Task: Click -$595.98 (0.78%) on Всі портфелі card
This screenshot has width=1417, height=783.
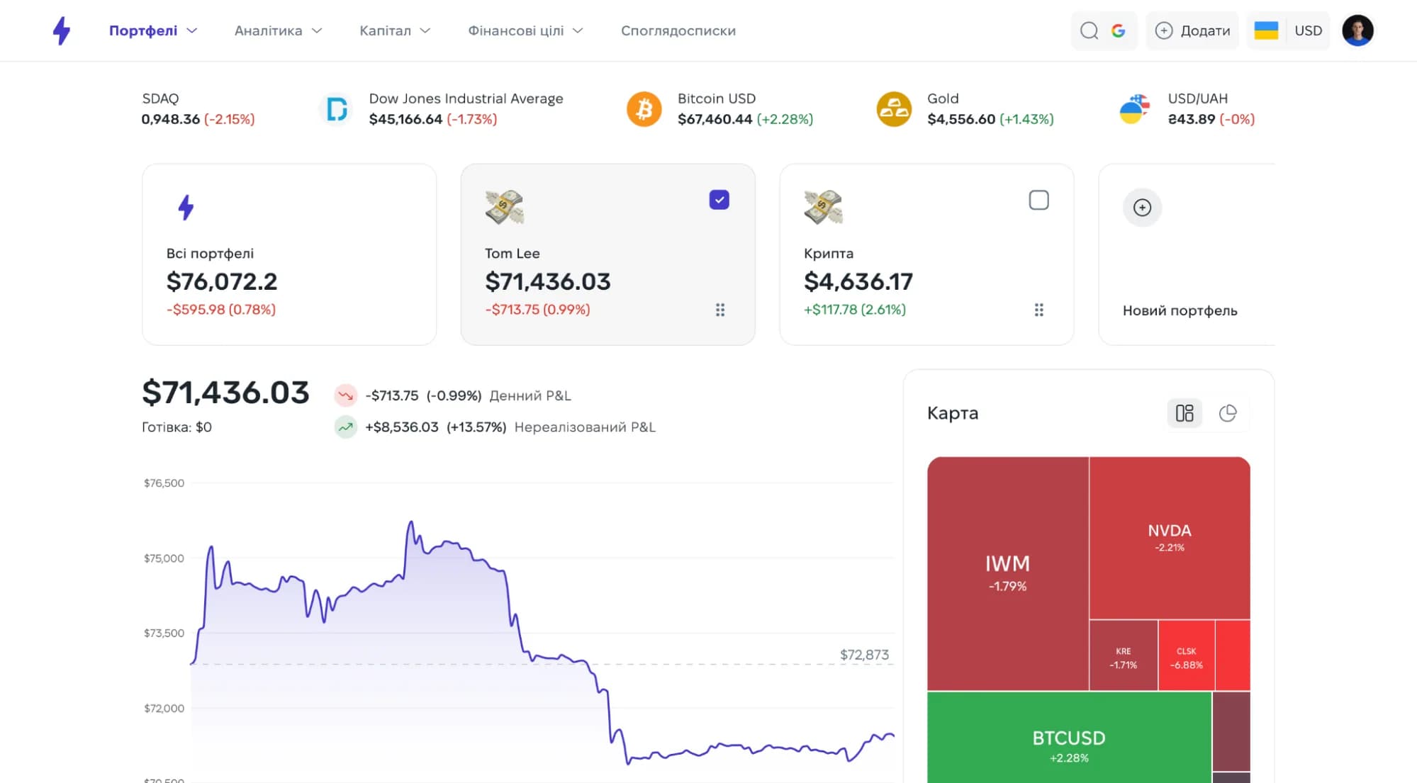Action: click(221, 310)
